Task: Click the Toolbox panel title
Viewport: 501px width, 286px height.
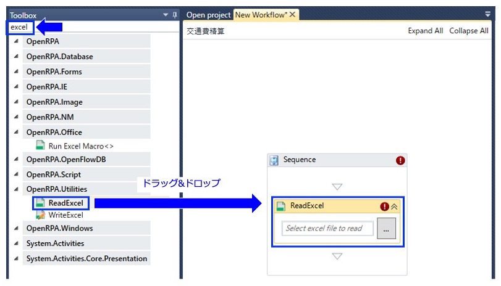Action: pos(23,15)
